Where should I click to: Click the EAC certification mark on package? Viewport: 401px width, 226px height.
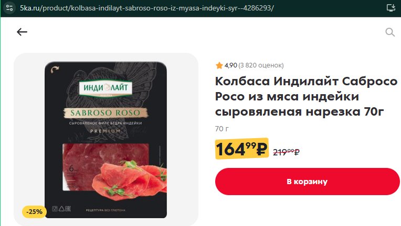pyautogui.click(x=68, y=209)
